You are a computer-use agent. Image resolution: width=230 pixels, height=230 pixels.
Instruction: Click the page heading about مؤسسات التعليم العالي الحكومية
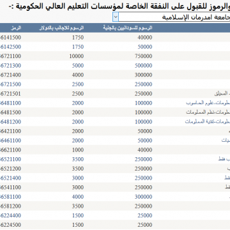pyautogui.click(x=119, y=6)
